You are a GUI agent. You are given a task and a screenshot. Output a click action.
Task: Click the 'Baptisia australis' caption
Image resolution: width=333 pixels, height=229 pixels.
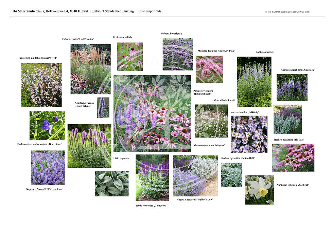point(265,52)
